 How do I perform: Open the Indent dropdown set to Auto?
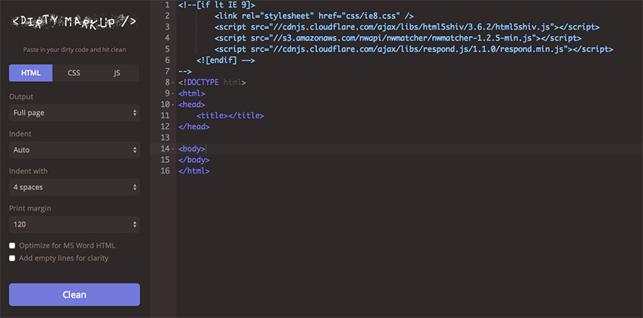[74, 150]
